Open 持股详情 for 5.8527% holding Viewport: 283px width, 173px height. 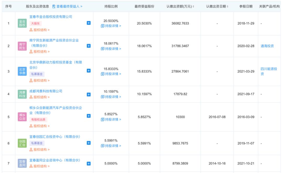click(111, 119)
